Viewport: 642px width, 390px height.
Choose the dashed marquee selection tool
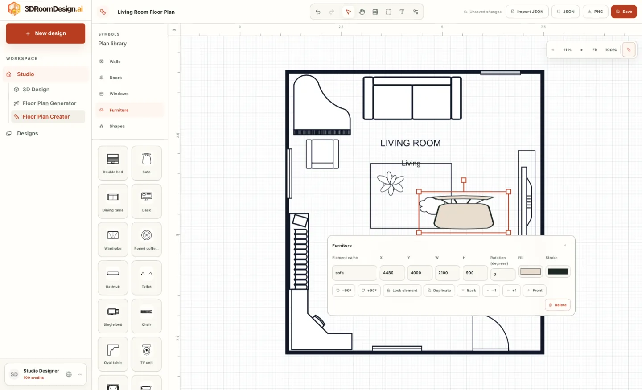389,12
